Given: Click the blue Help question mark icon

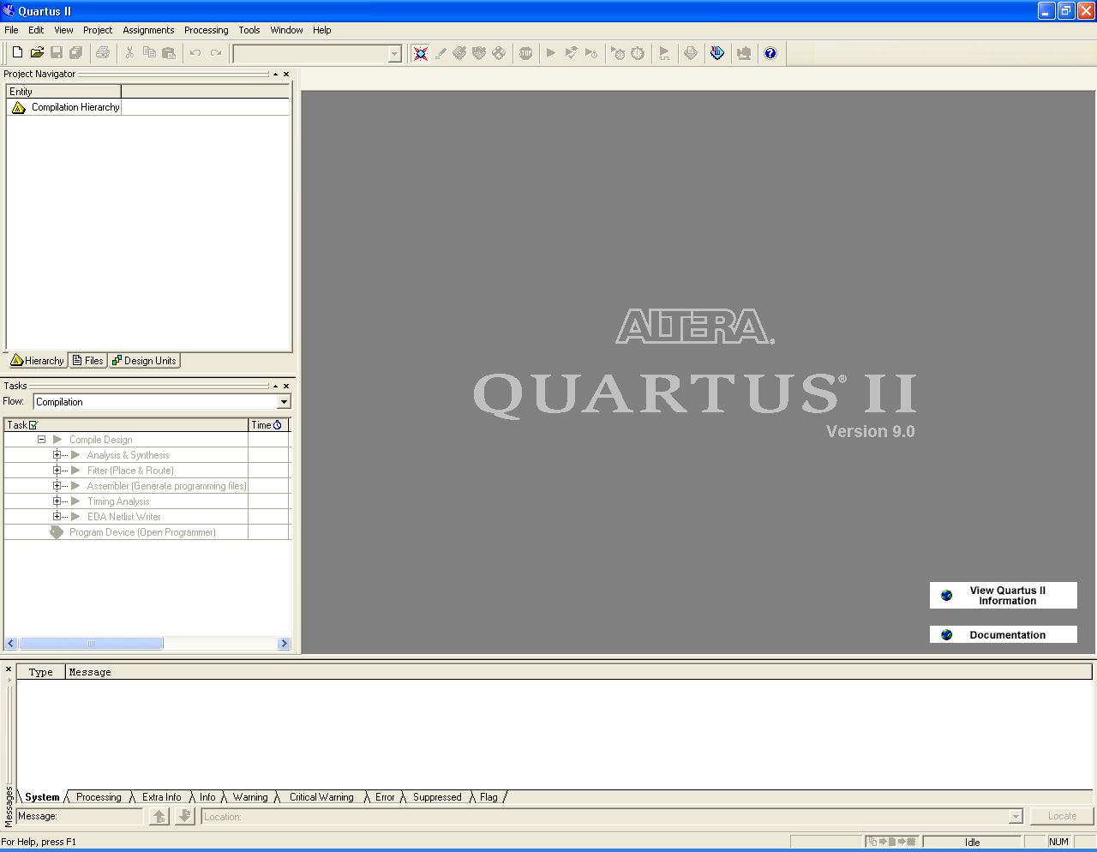Looking at the screenshot, I should (770, 53).
